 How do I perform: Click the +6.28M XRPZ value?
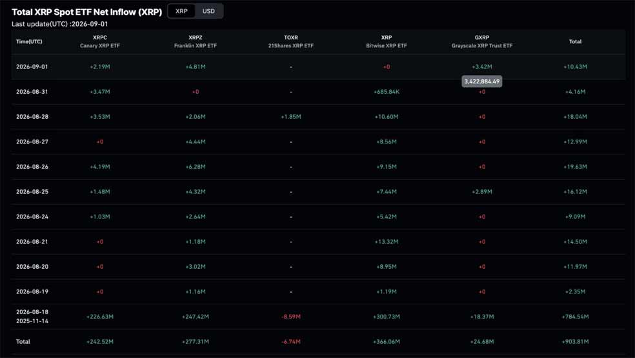click(196, 167)
